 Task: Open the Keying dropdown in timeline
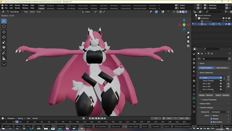coord(21,118)
